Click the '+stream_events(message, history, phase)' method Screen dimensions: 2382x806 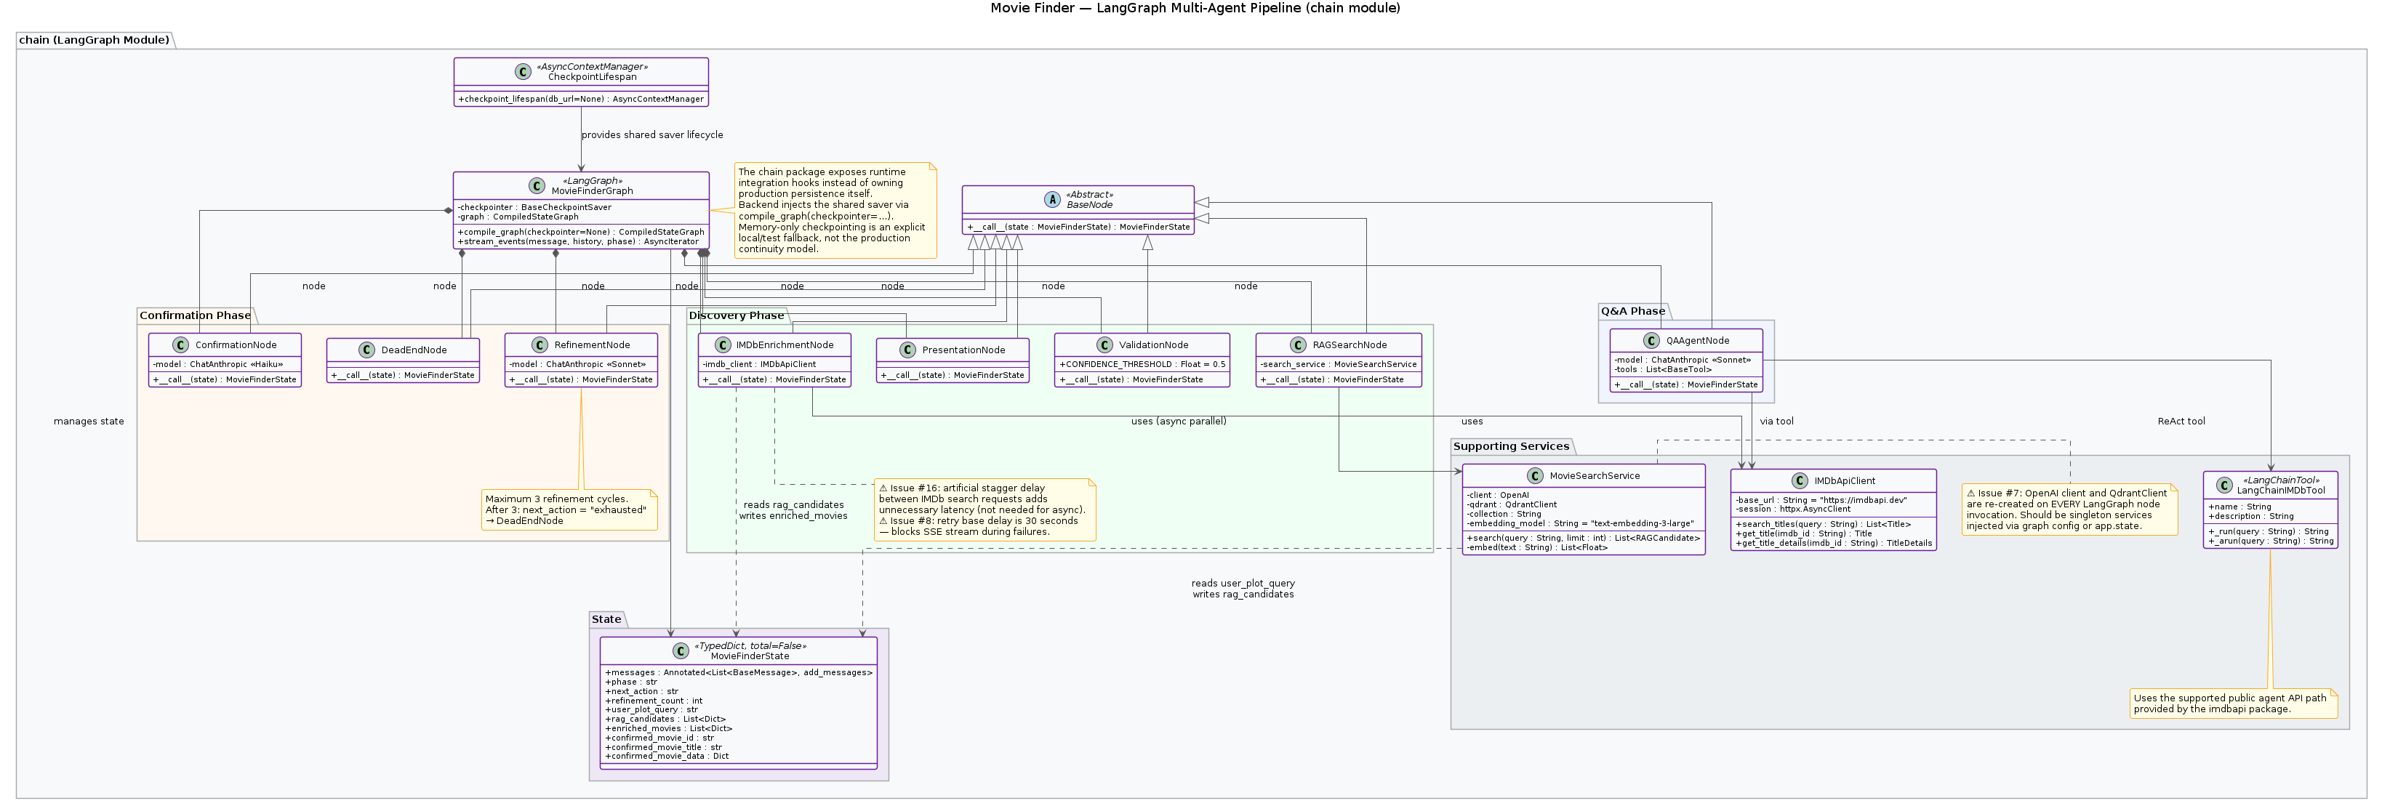pyautogui.click(x=578, y=241)
